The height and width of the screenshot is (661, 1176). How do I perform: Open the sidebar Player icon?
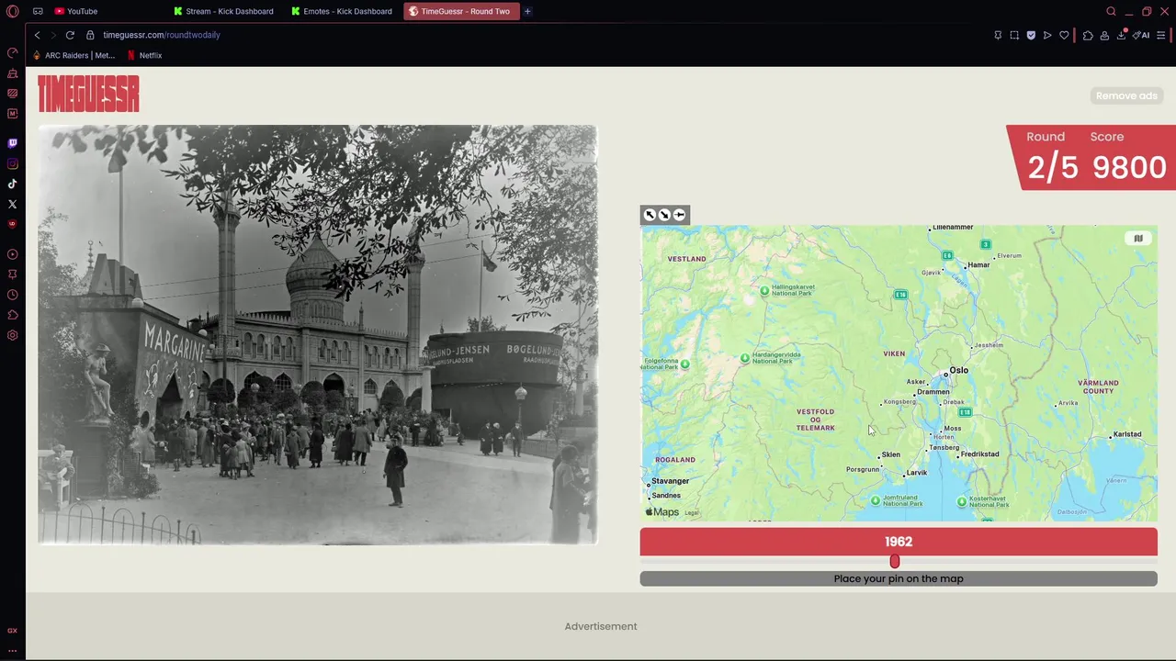[13, 254]
